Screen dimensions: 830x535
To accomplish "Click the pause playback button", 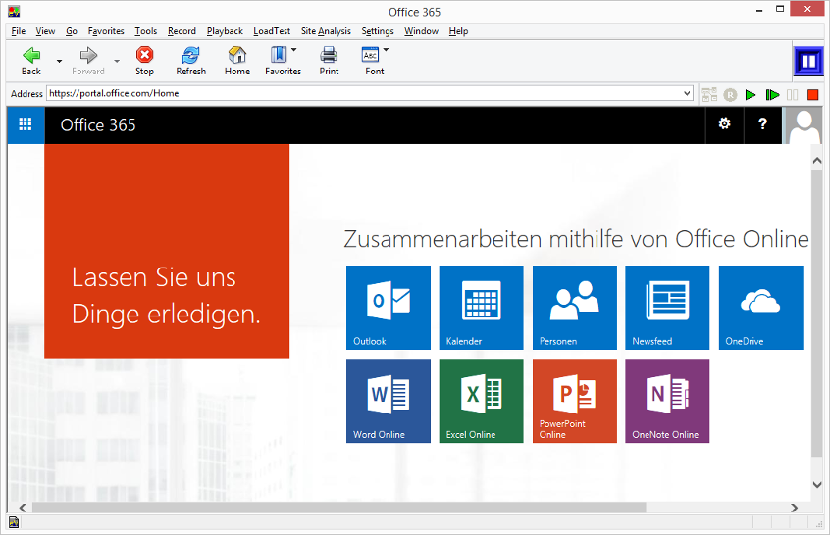I will click(x=793, y=95).
